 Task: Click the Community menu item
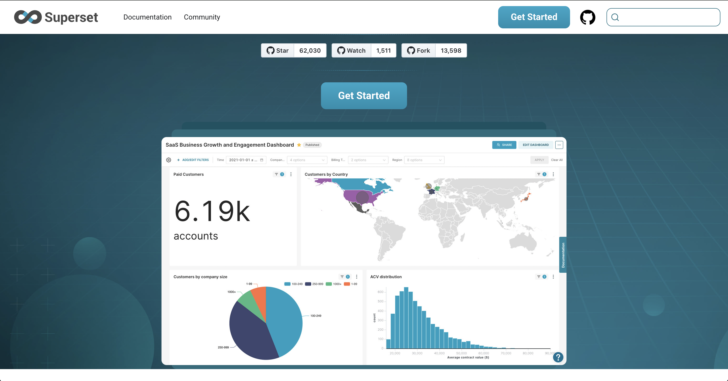pyautogui.click(x=202, y=17)
